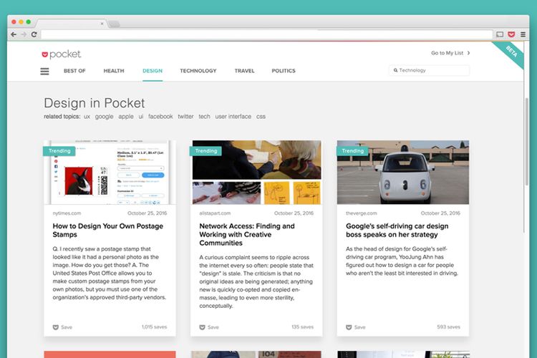Screen dimensions: 537x358
Task: Click the browser address bar
Action: [267, 34]
